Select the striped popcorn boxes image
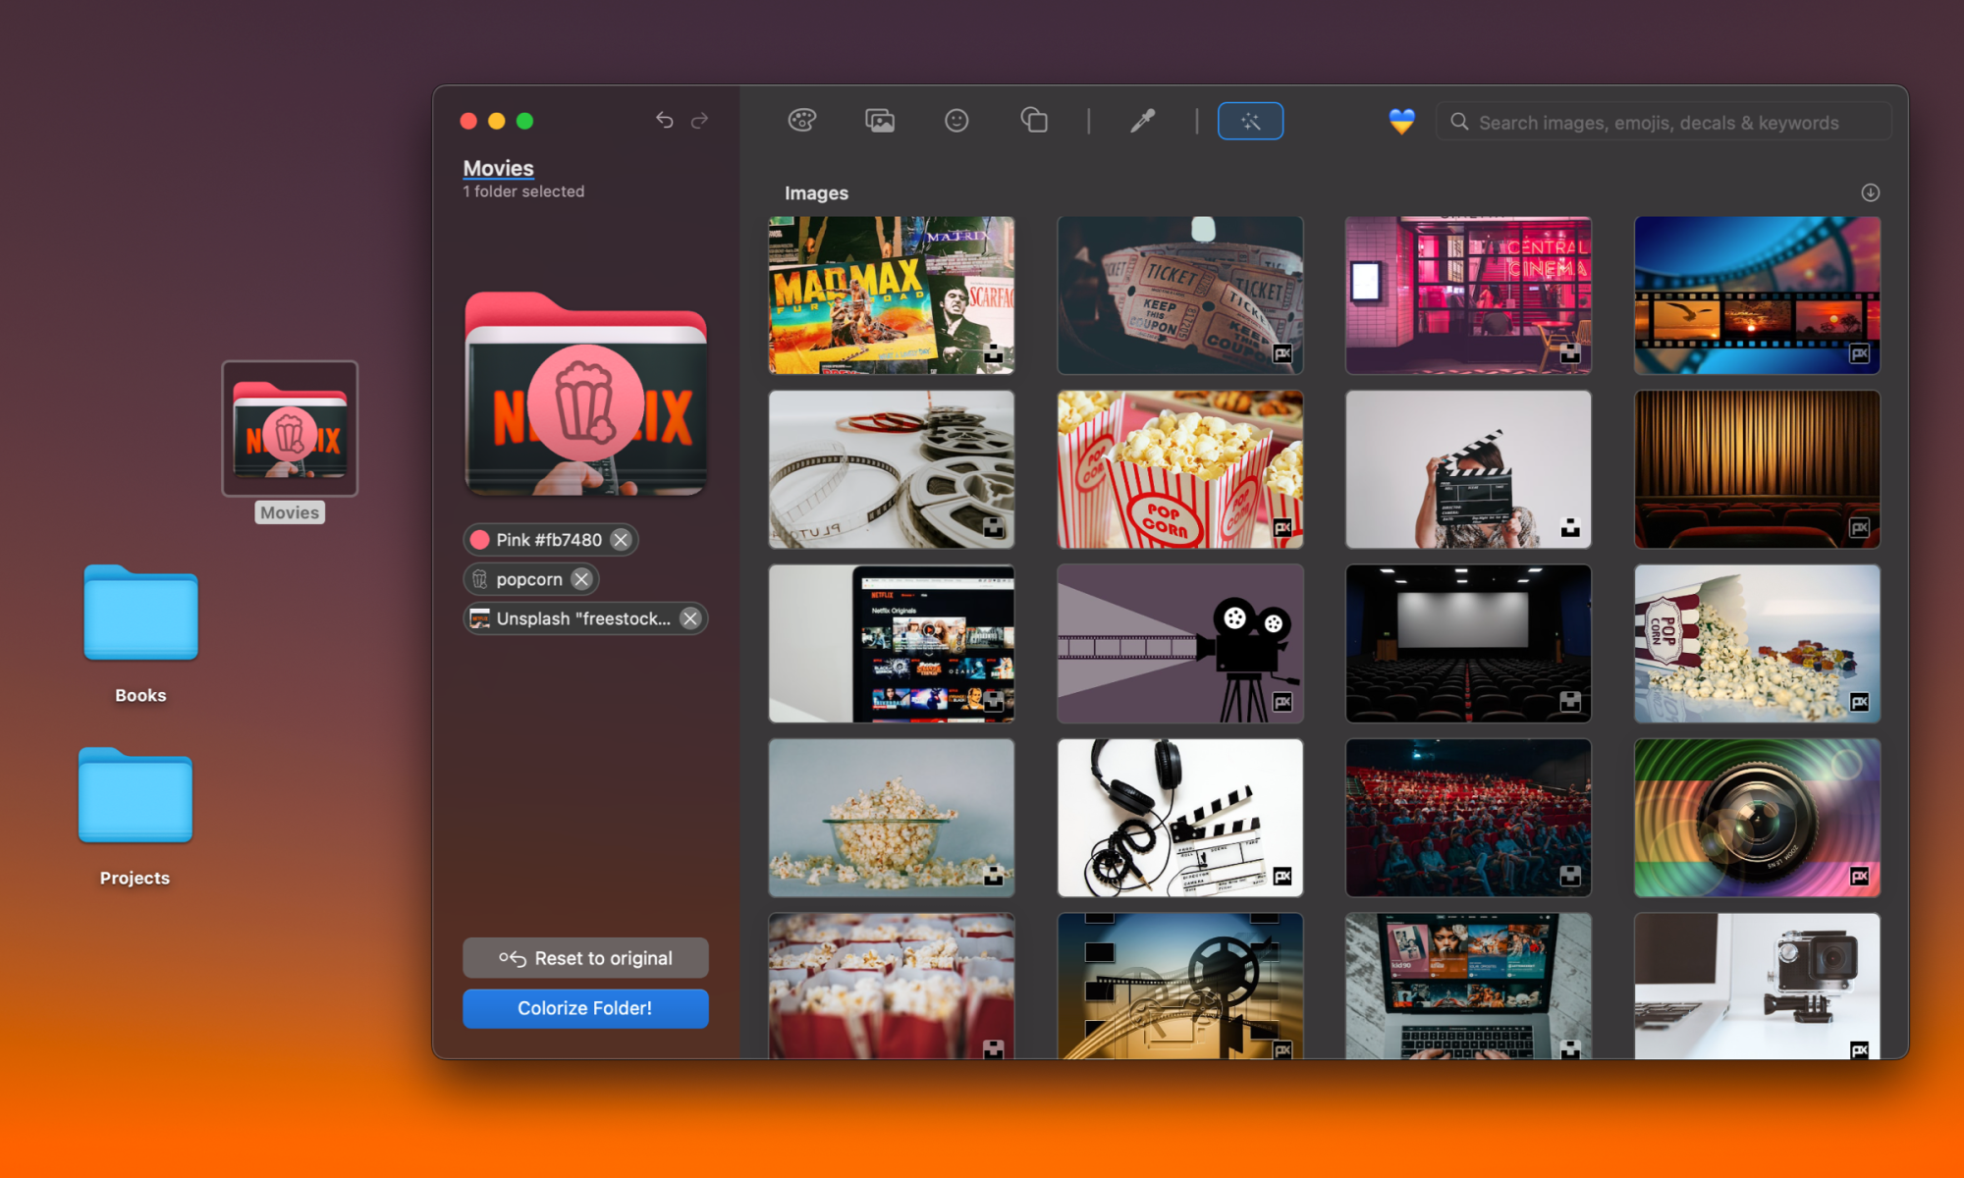Screen dimensions: 1964x1178 point(1179,469)
